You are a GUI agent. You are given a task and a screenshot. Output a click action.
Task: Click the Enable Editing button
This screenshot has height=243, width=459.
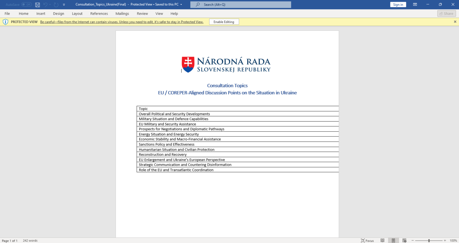pos(224,22)
